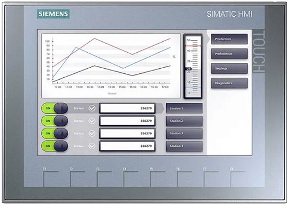Tap the F8 function key

pyautogui.click(x=238, y=178)
